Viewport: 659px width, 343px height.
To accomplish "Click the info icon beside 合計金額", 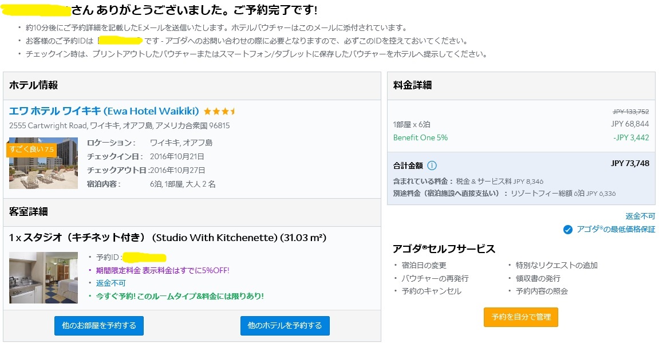I will click(x=432, y=165).
